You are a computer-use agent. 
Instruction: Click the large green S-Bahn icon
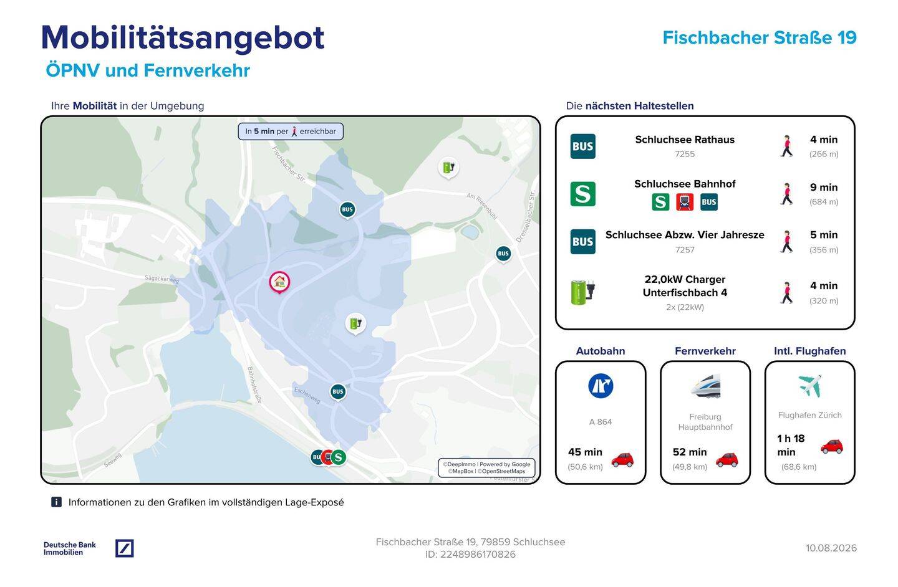coord(582,194)
